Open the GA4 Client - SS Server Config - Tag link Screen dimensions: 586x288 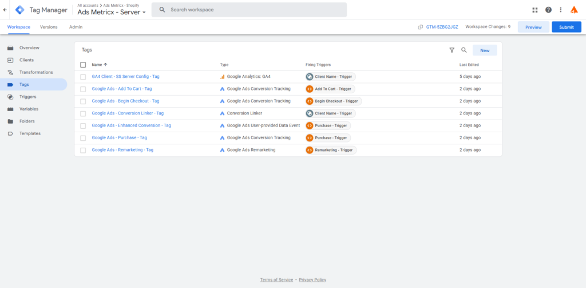[125, 76]
